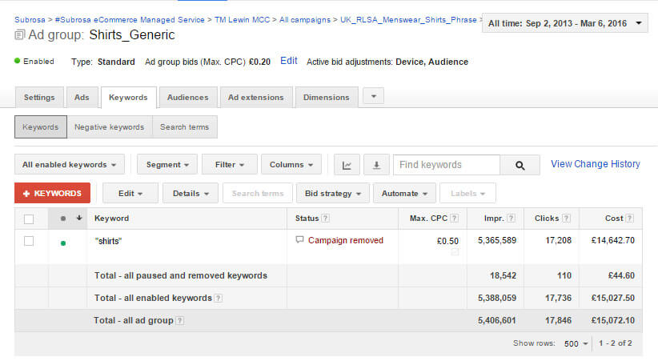Select the Search terms sub-tab
Image resolution: width=658 pixels, height=361 pixels.
coord(185,126)
